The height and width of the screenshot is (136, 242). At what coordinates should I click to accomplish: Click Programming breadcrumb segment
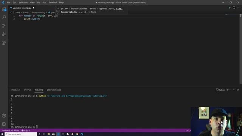tap(39, 12)
